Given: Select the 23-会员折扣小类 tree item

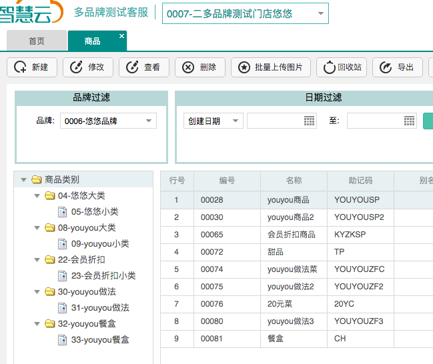Looking at the screenshot, I should coord(103,276).
